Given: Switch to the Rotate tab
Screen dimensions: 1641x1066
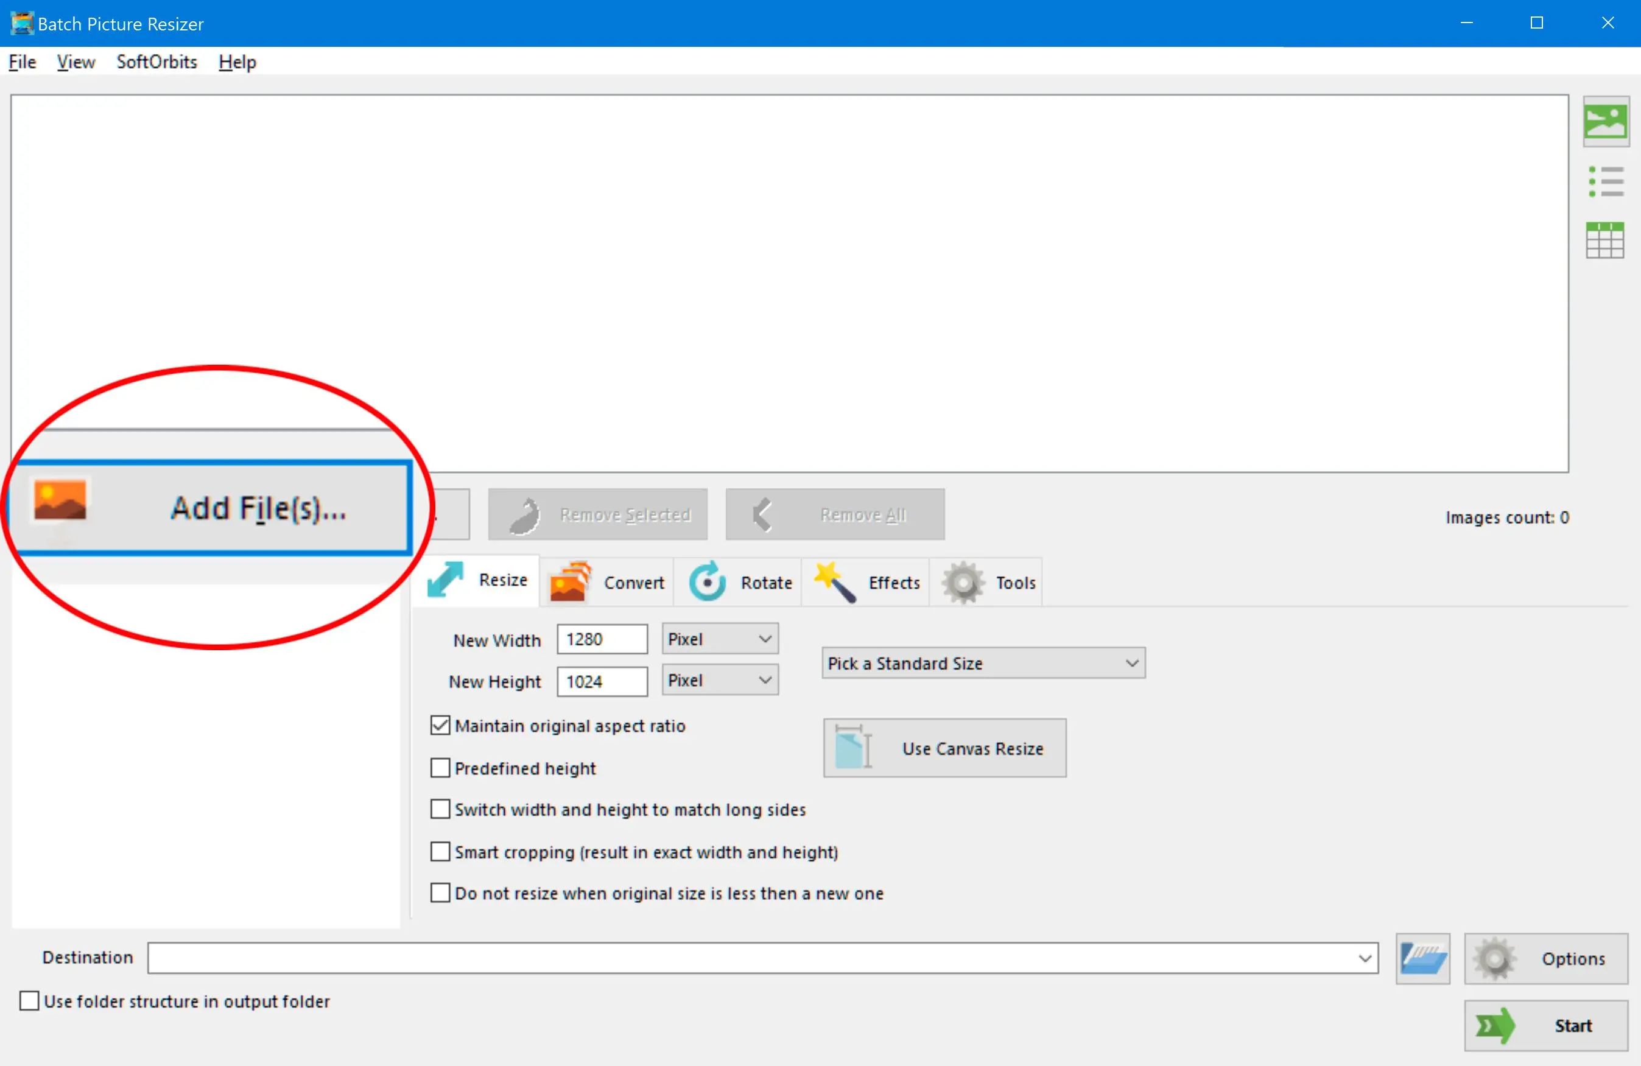Looking at the screenshot, I should (x=742, y=581).
